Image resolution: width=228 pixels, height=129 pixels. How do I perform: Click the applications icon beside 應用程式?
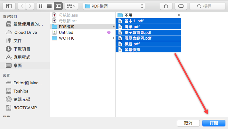(9, 57)
